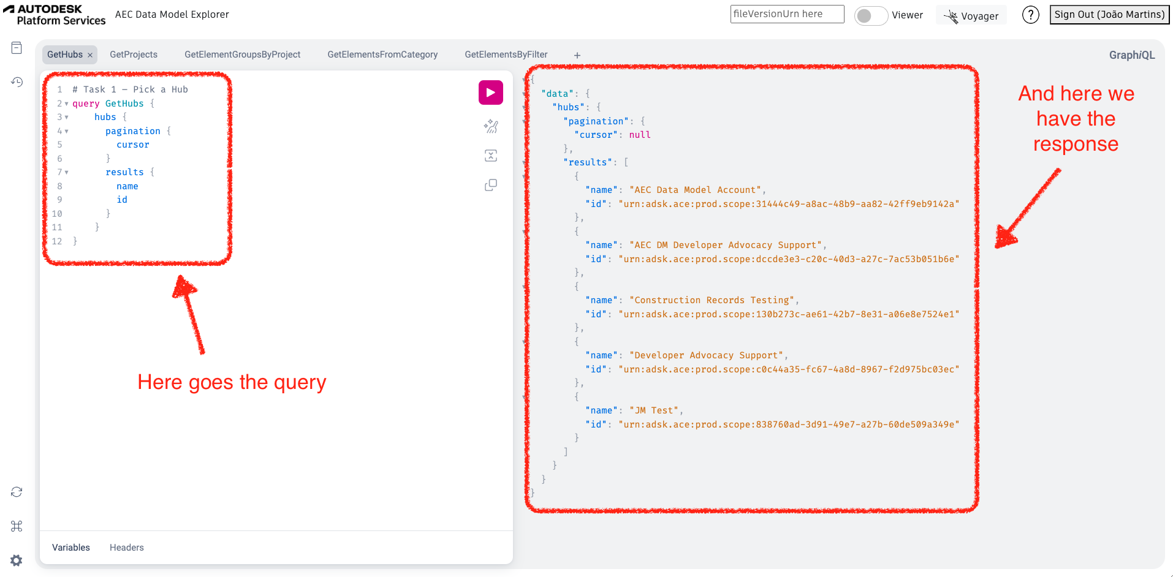Click "JM Test" name value

pyautogui.click(x=654, y=410)
